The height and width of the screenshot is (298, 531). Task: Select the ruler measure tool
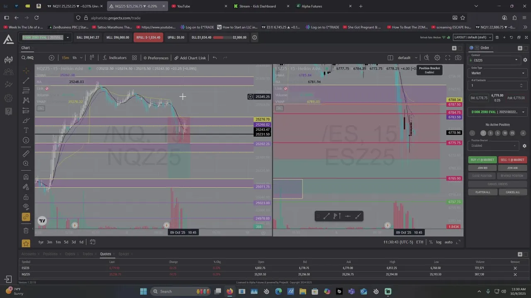coord(26,154)
